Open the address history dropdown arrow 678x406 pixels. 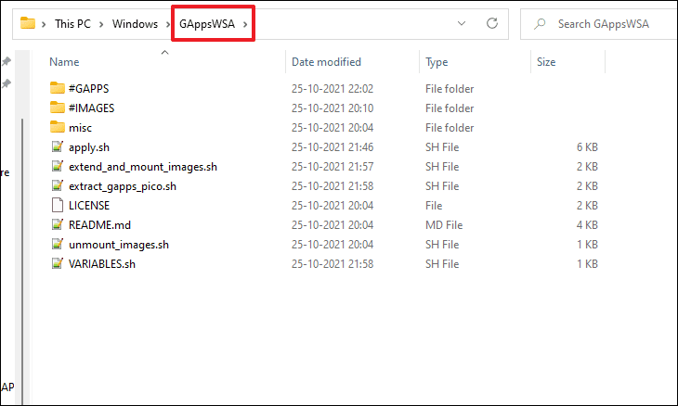462,23
